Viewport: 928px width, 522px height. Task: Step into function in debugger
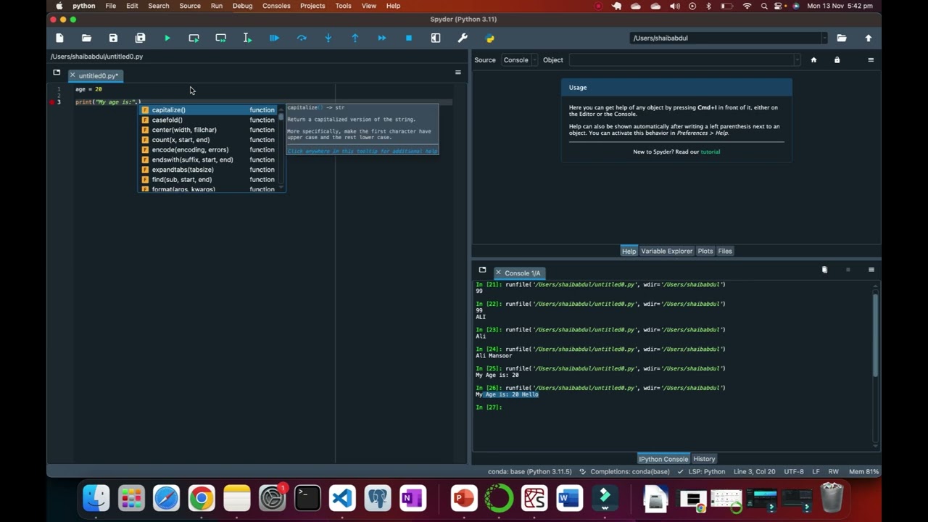pos(328,38)
